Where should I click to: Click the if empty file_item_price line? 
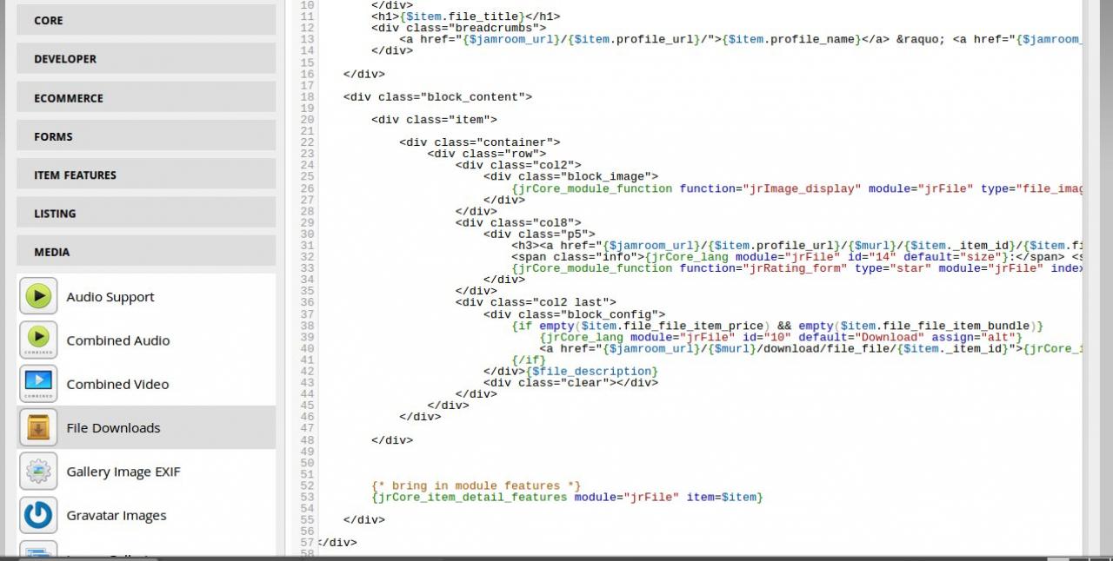pos(777,326)
